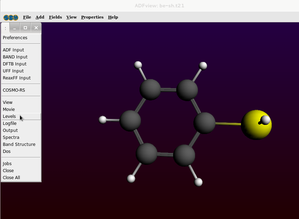Open Band Structure module

point(19,144)
